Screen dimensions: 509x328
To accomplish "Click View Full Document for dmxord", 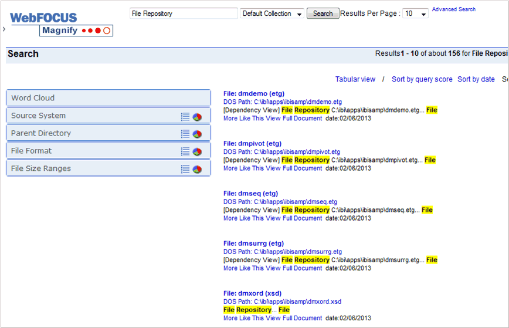I will tap(294, 318).
